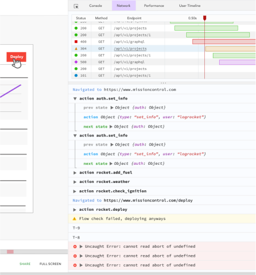Image resolution: width=256 pixels, height=275 pixels.
Task: Expand next state Object in second auth.set_info
Action: tap(111, 164)
